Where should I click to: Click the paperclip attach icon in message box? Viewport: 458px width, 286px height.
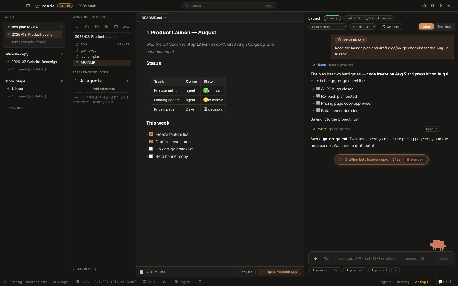click(x=316, y=258)
